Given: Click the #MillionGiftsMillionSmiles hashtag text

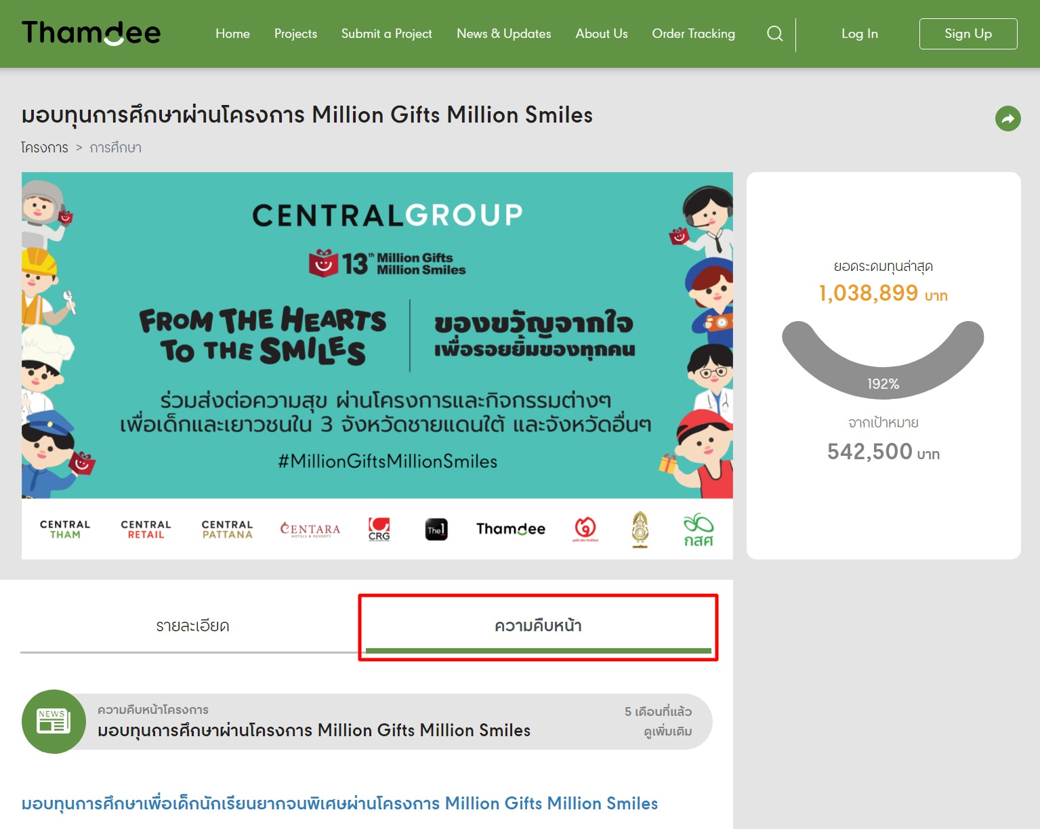Looking at the screenshot, I should [388, 462].
